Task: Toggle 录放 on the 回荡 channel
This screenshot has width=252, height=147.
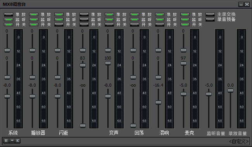Action: pos(135,15)
